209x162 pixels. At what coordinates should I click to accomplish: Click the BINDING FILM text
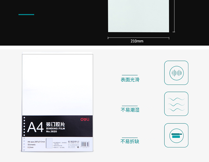click(x=55, y=128)
